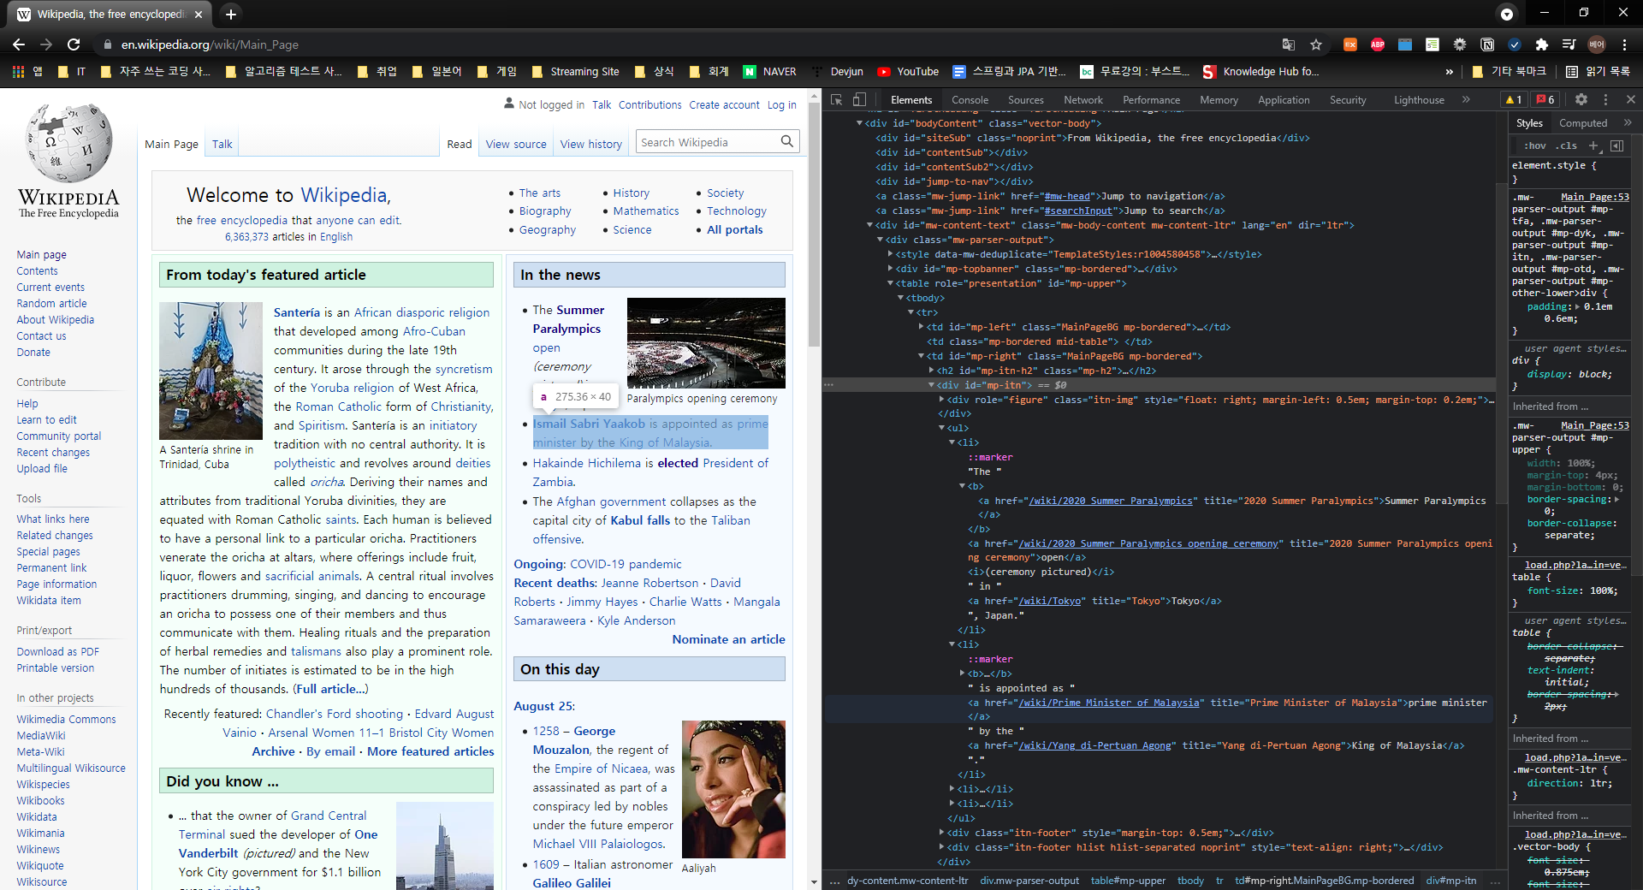The image size is (1643, 890).
Task: Select td#mp-right in the DevTools breadcrumb bar
Action: (x=1325, y=880)
